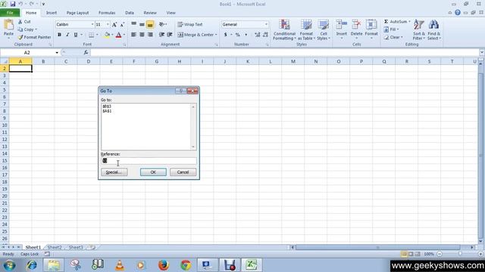Open the Merge & Center dropdown arrow
The image size is (485, 272).
click(216, 35)
